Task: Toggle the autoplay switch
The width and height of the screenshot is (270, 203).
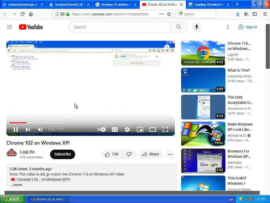Action: (102, 130)
